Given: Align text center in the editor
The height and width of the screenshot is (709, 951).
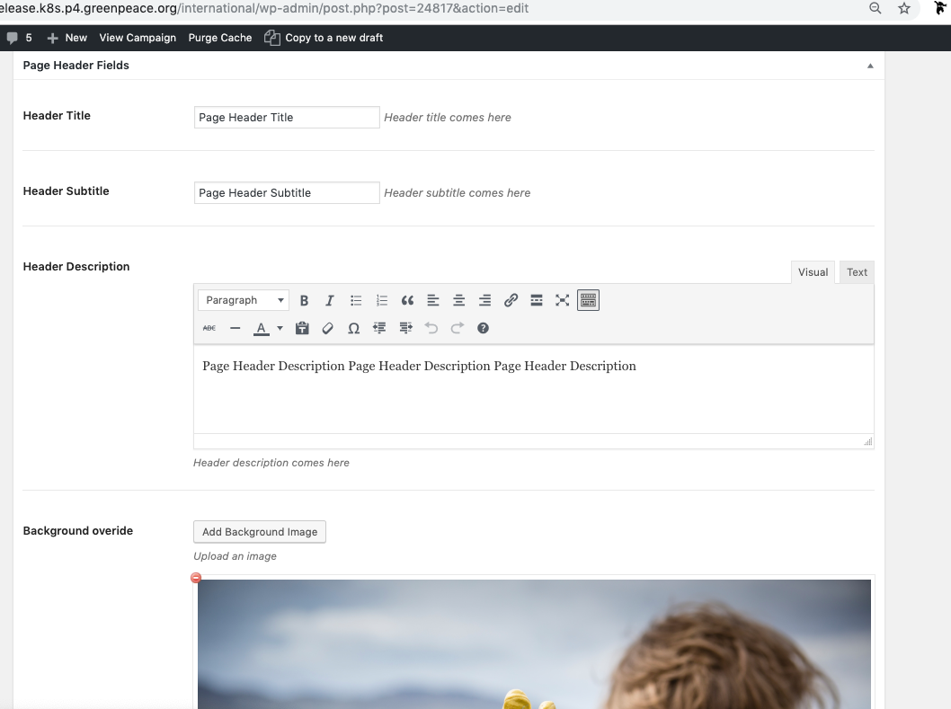Looking at the screenshot, I should click(458, 300).
